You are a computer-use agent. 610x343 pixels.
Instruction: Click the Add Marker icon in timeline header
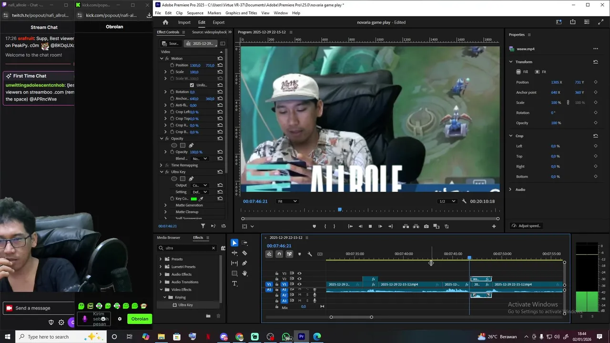pyautogui.click(x=299, y=254)
